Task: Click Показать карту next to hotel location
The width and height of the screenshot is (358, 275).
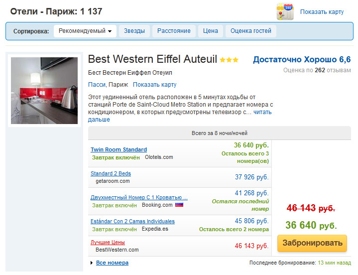Action: click(x=154, y=85)
